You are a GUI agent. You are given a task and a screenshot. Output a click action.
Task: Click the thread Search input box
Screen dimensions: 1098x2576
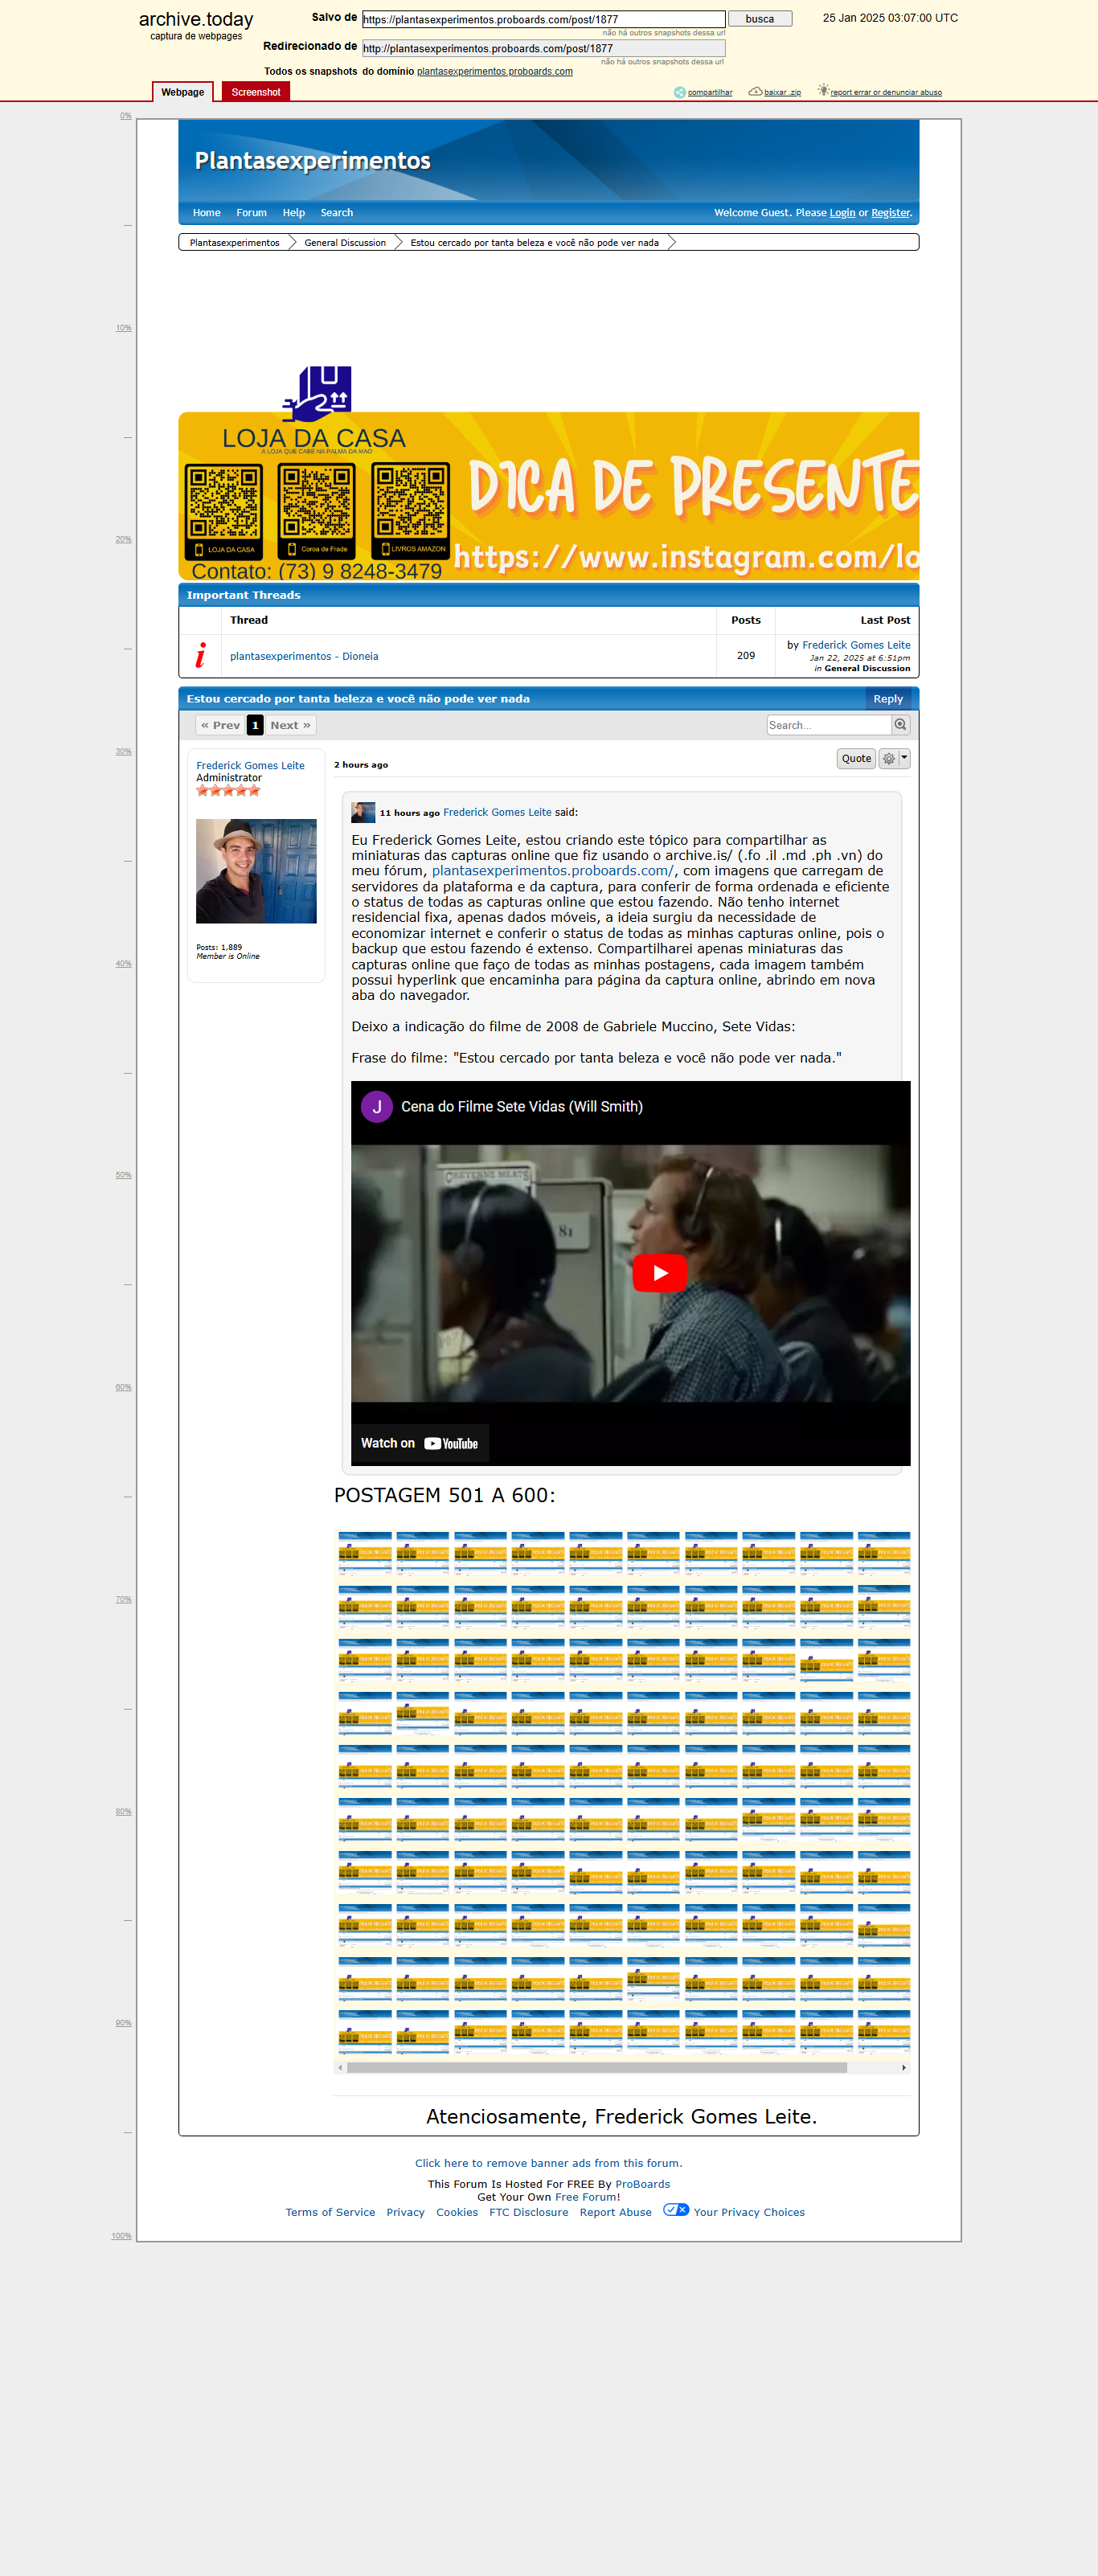pyautogui.click(x=829, y=725)
